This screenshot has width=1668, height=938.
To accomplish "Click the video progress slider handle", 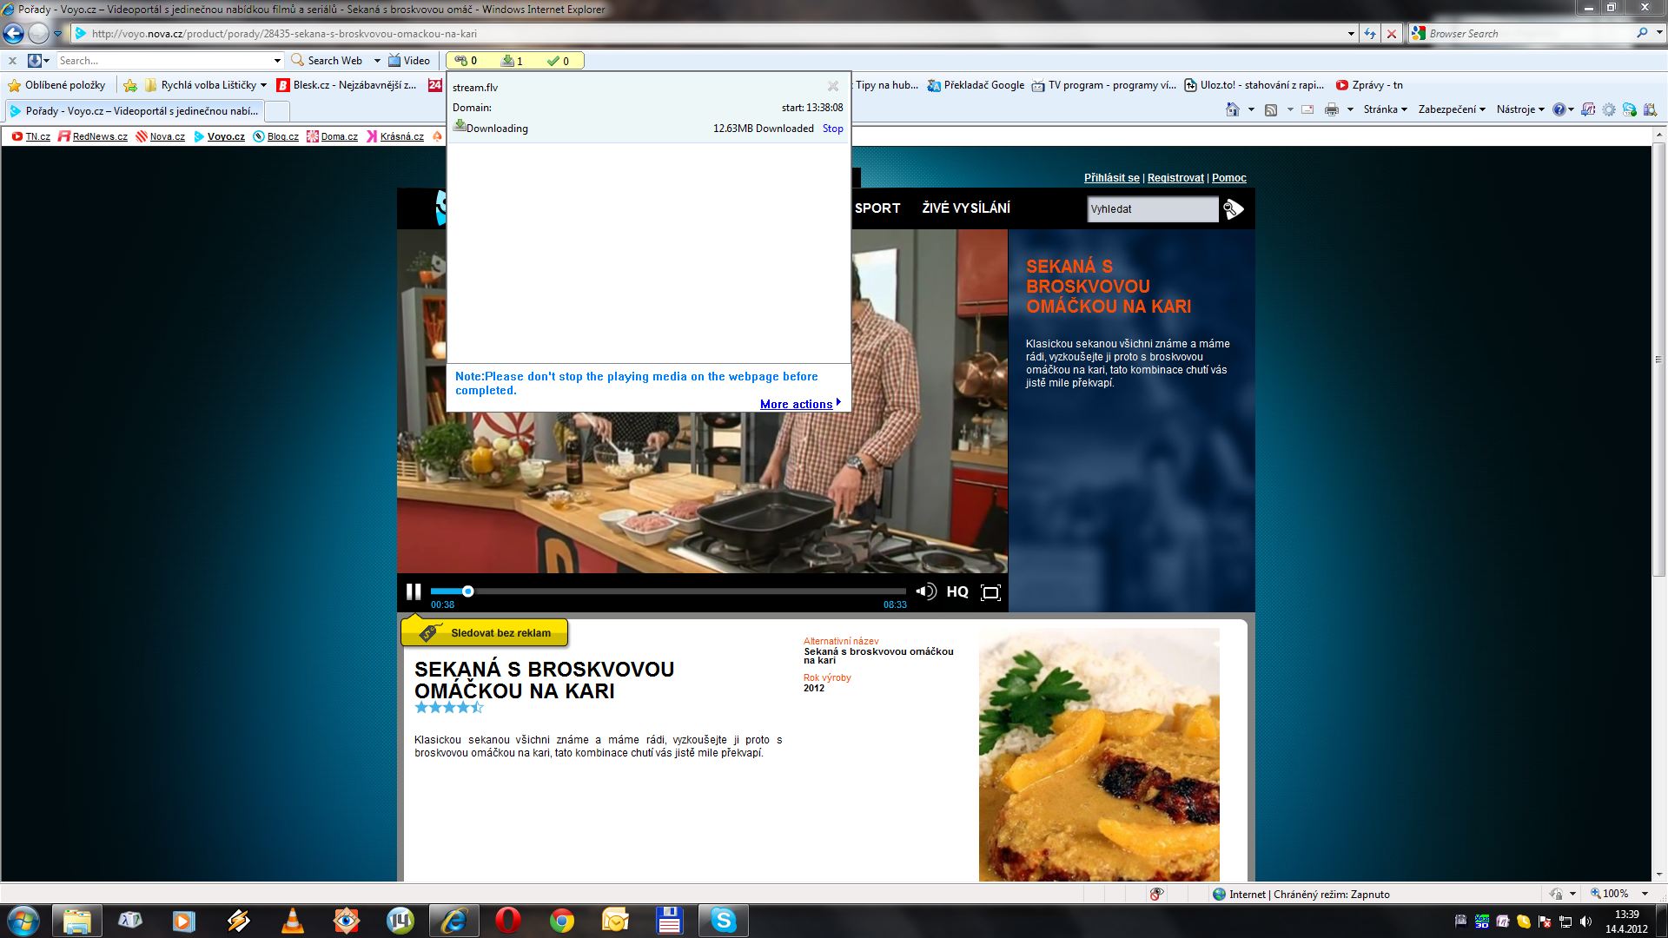I will pos(467,591).
